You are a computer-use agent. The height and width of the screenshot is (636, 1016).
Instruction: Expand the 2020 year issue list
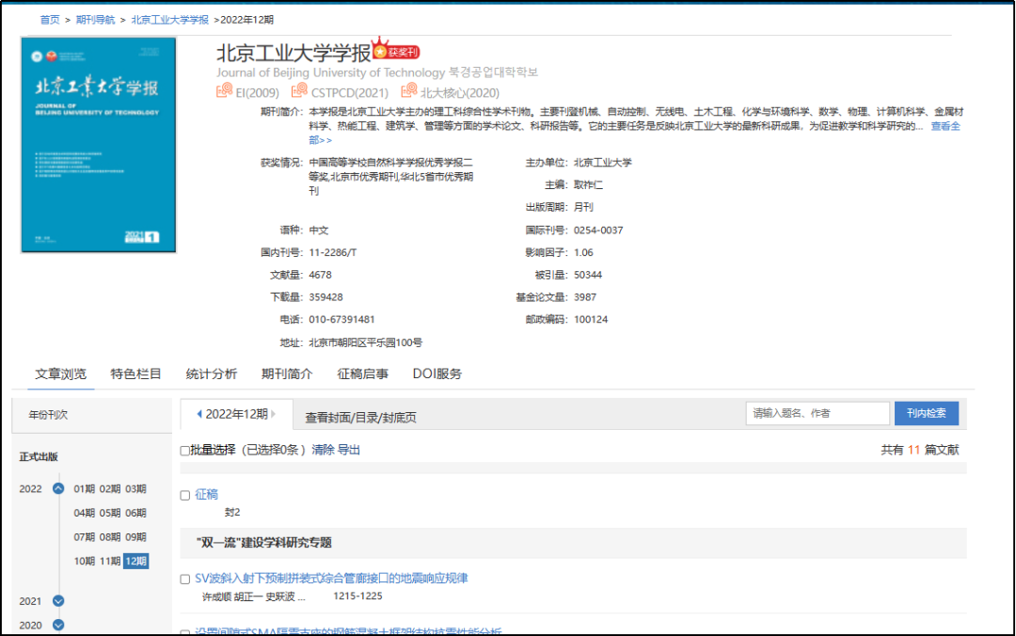point(58,625)
